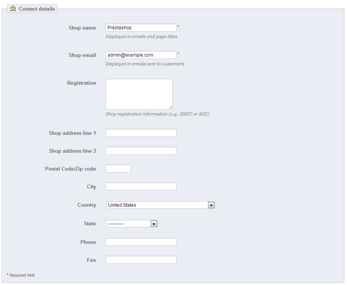347x285 pixels.
Task: Focus the Shop email text box
Action: tap(141, 55)
